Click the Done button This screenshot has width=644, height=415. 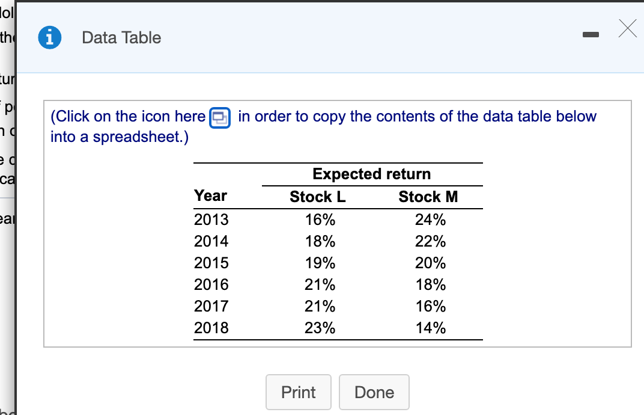click(x=374, y=392)
